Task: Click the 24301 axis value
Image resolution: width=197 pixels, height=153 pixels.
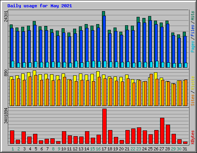Action: click(x=6, y=16)
